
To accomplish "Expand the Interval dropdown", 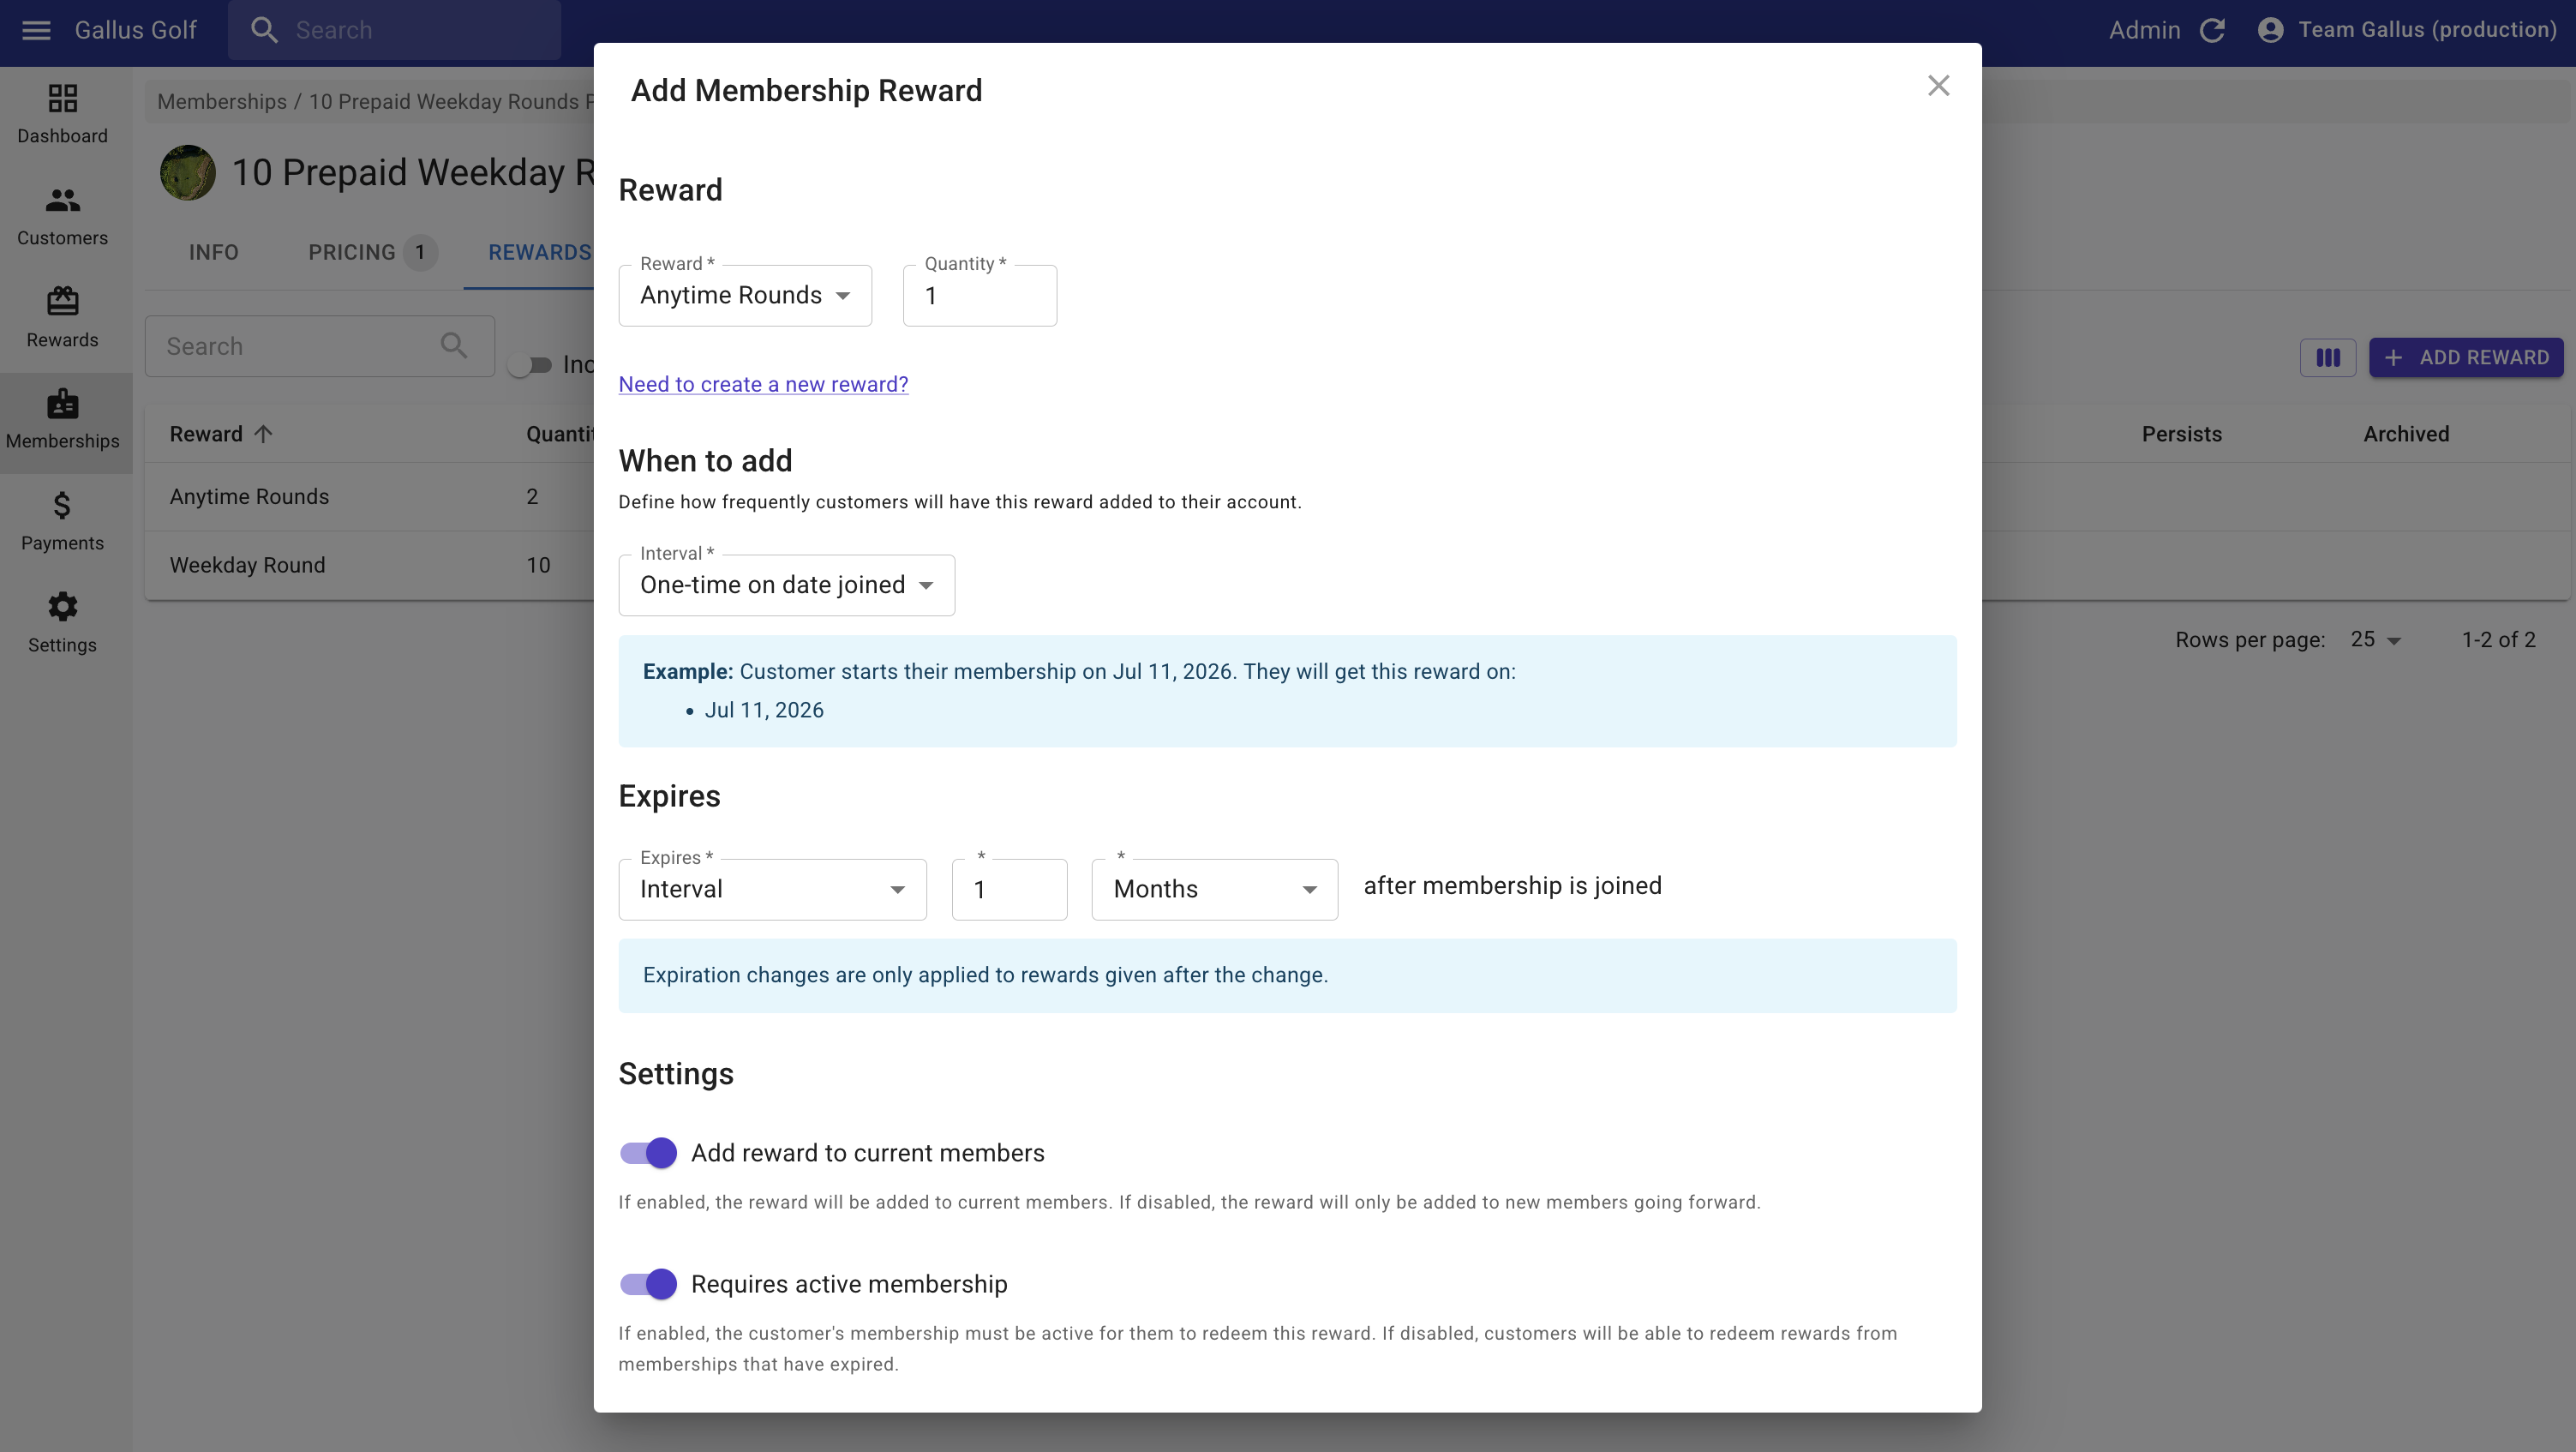I will click(786, 586).
